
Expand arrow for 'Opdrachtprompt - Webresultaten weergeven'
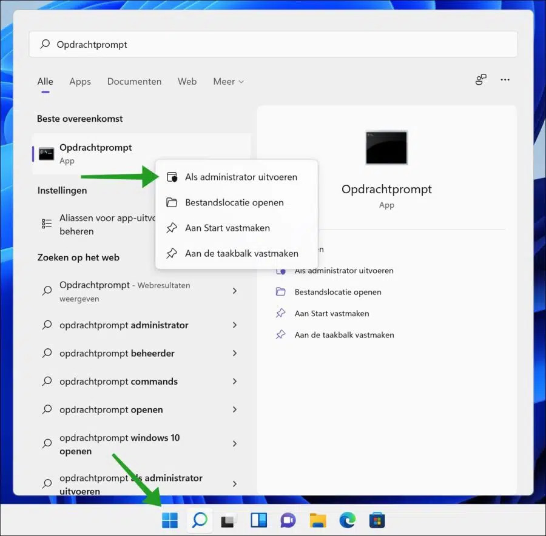235,291
